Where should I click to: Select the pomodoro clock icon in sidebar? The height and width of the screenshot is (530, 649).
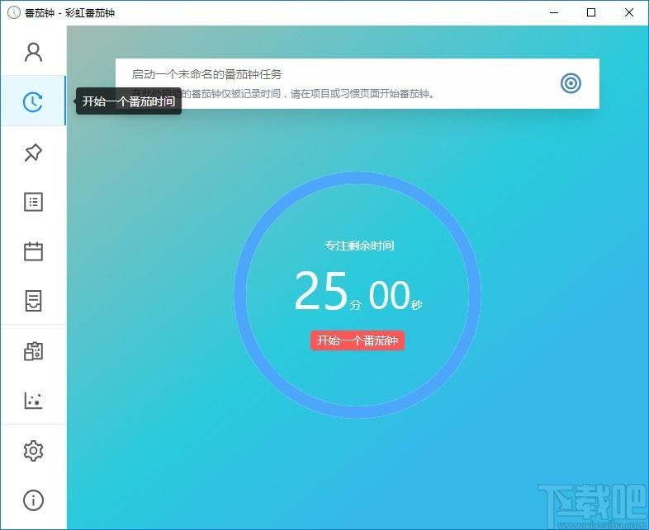pos(33,101)
